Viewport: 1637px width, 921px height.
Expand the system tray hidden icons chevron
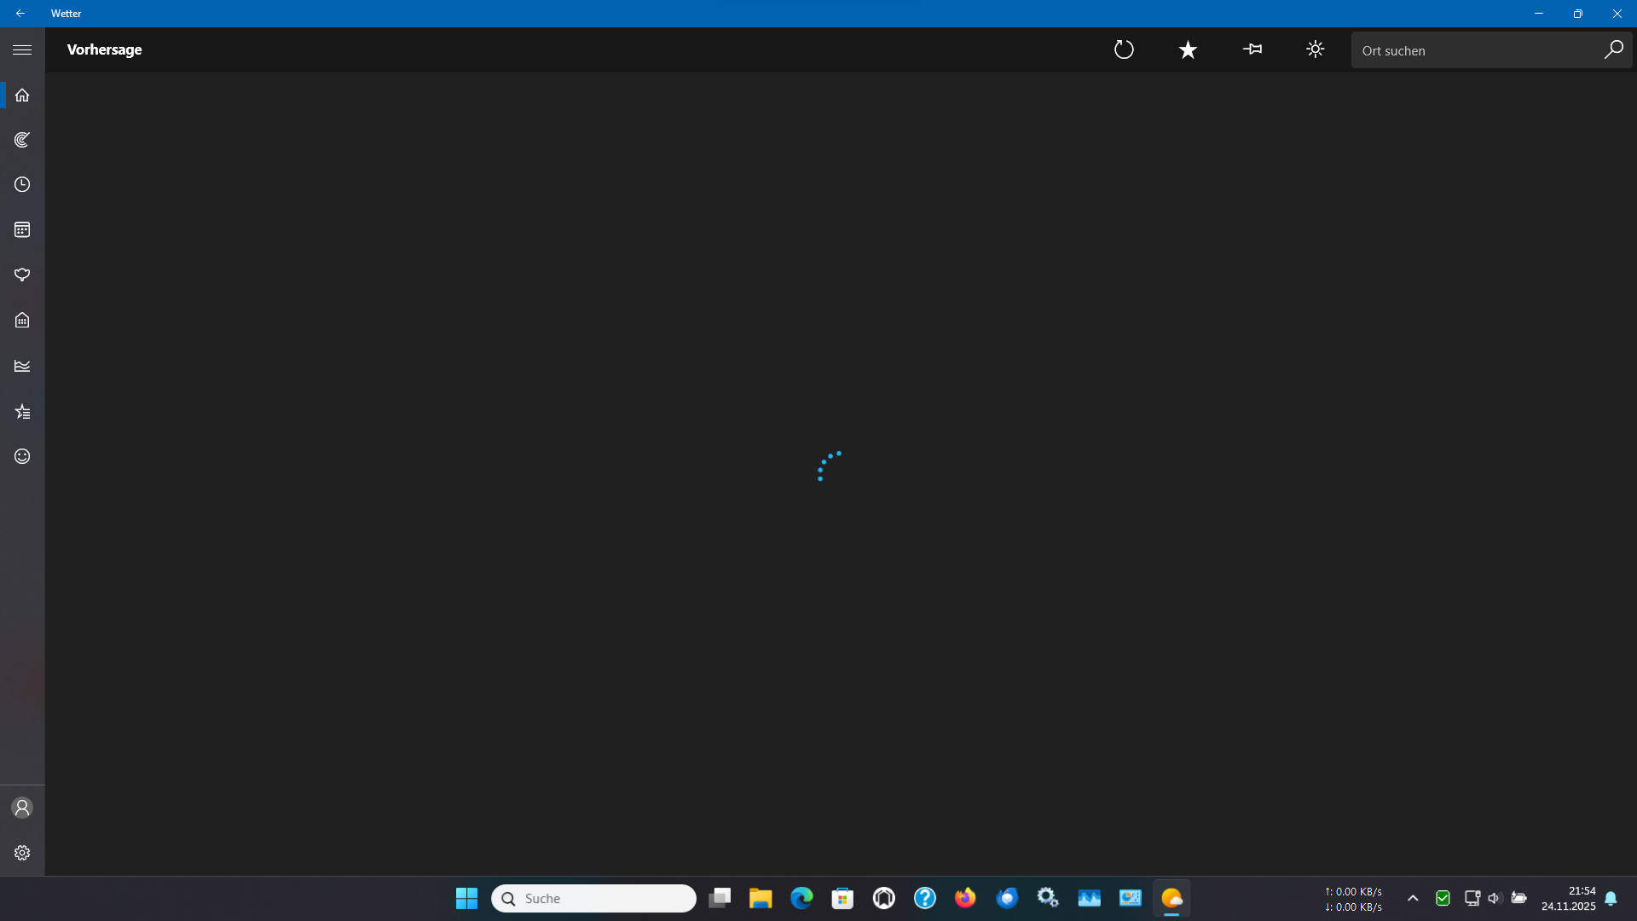(x=1413, y=898)
